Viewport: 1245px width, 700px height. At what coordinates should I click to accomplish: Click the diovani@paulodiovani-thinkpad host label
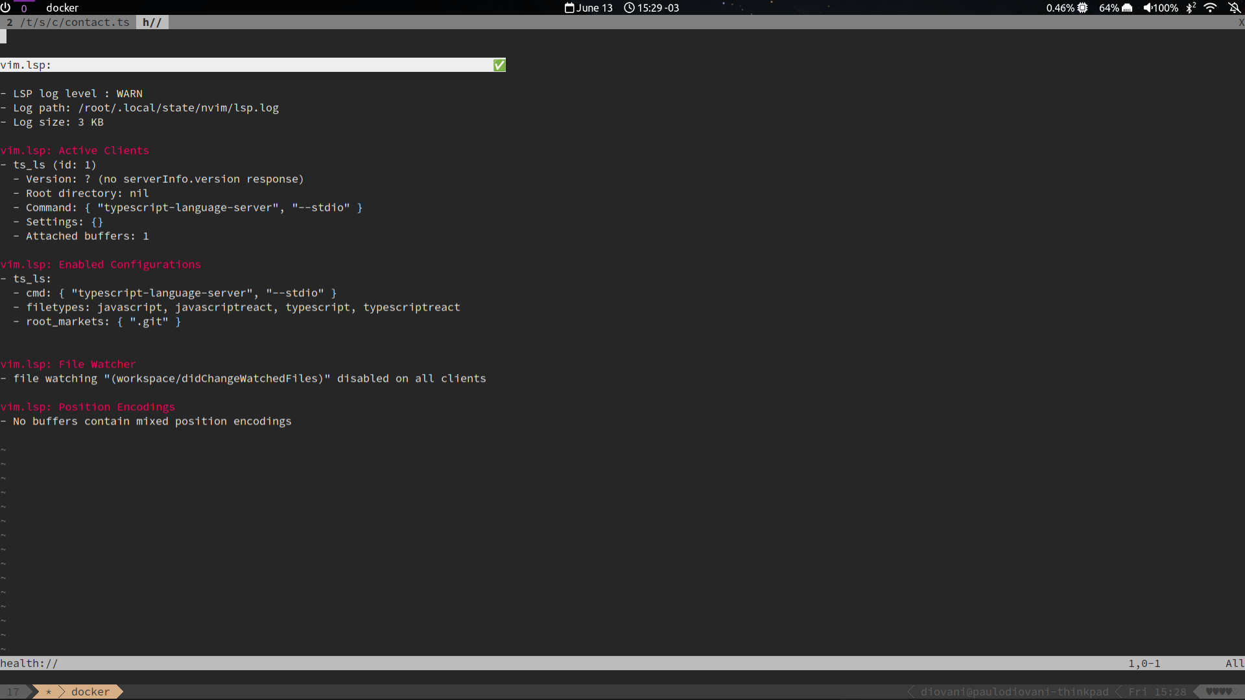[x=1015, y=692]
